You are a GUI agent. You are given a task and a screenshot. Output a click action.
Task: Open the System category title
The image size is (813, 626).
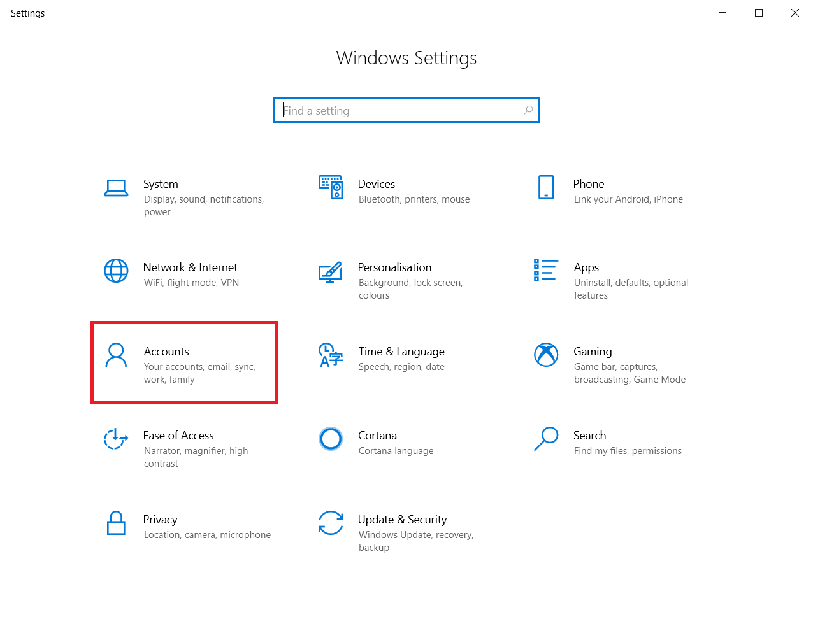[161, 184]
